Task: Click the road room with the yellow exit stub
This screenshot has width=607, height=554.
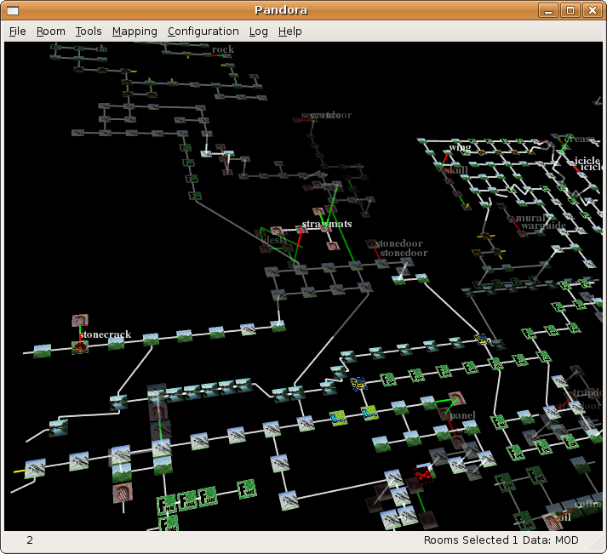Action: [35, 468]
